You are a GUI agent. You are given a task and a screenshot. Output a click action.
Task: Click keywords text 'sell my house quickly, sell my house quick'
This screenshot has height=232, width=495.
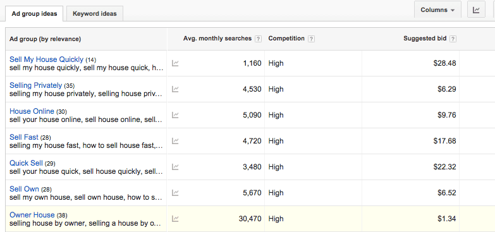pyautogui.click(x=79, y=68)
